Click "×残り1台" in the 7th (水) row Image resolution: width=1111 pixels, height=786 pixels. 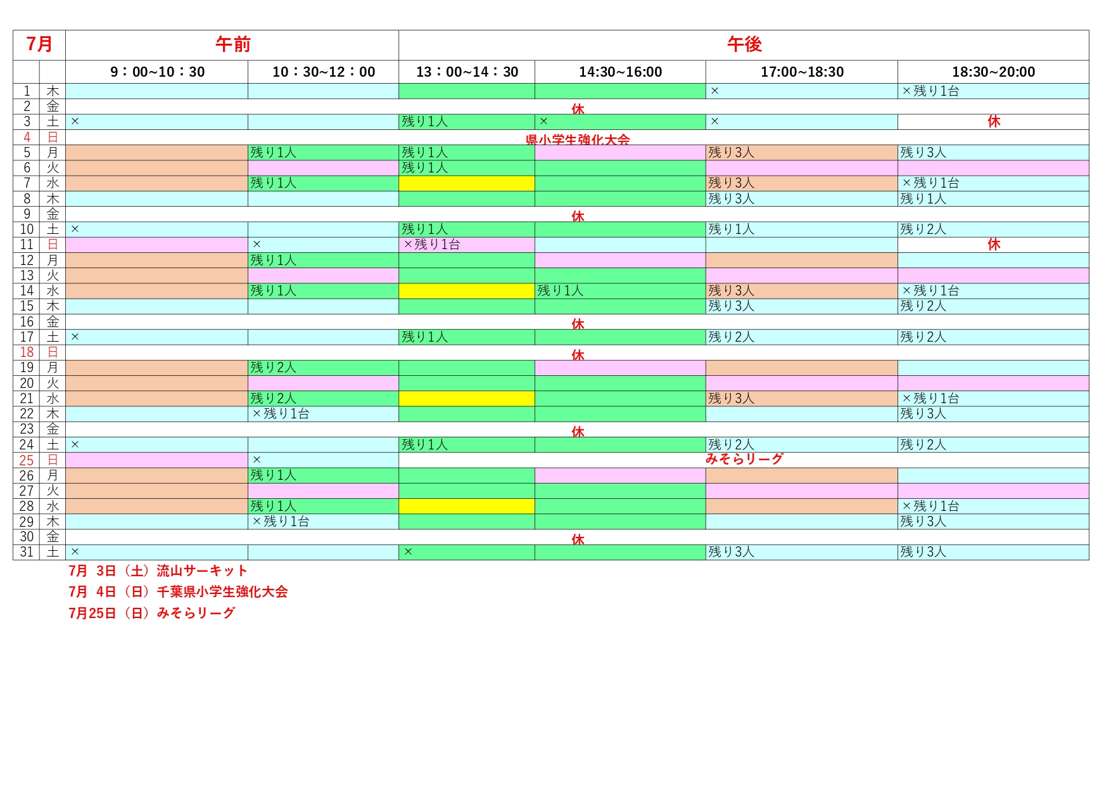(930, 183)
